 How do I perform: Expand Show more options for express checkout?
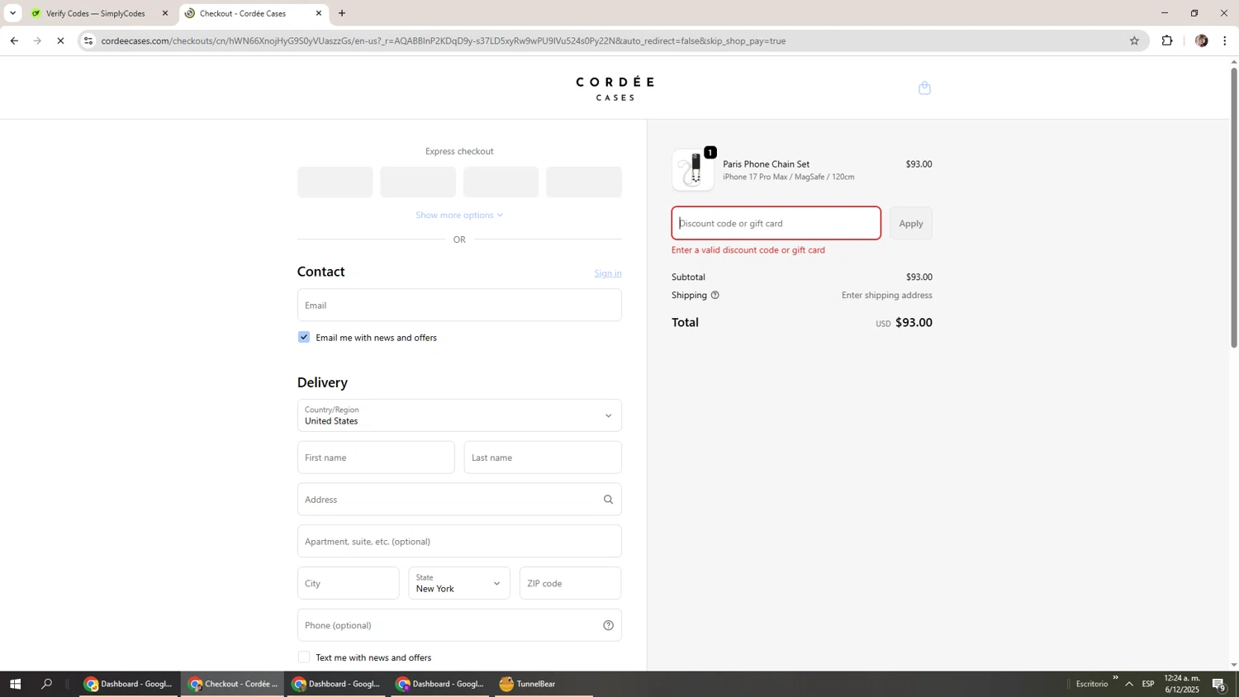pyautogui.click(x=459, y=215)
